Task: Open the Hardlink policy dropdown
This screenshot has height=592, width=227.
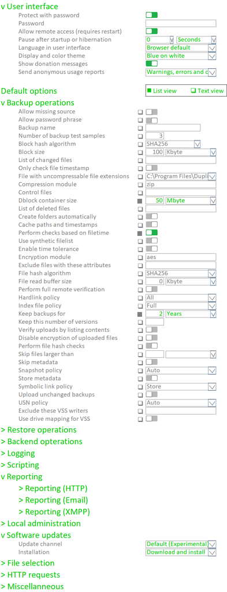Action: [181, 298]
